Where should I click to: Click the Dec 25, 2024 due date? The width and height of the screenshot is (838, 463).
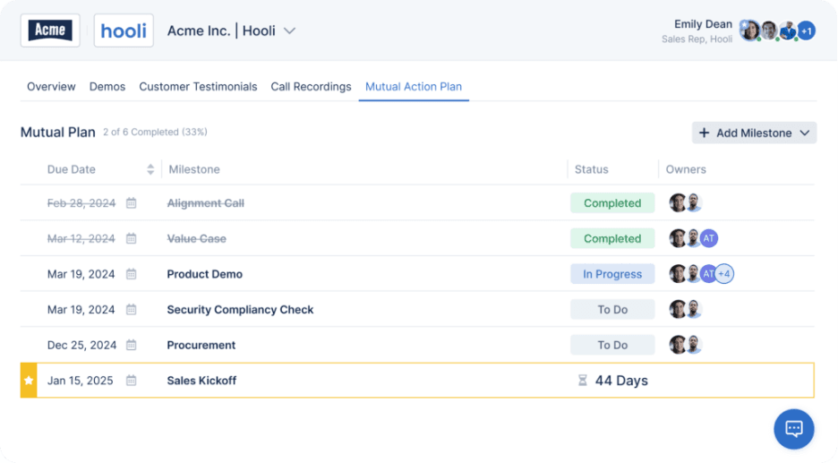click(x=81, y=345)
